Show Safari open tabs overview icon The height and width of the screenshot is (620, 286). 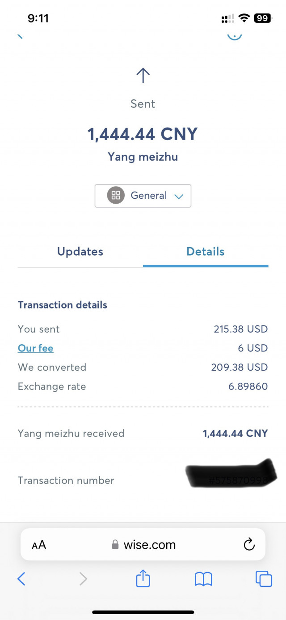(x=264, y=579)
